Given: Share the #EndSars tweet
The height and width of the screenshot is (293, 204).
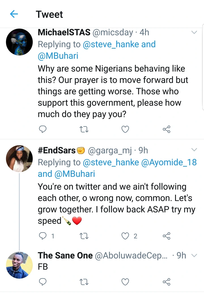Looking at the screenshot, I should (x=167, y=236).
